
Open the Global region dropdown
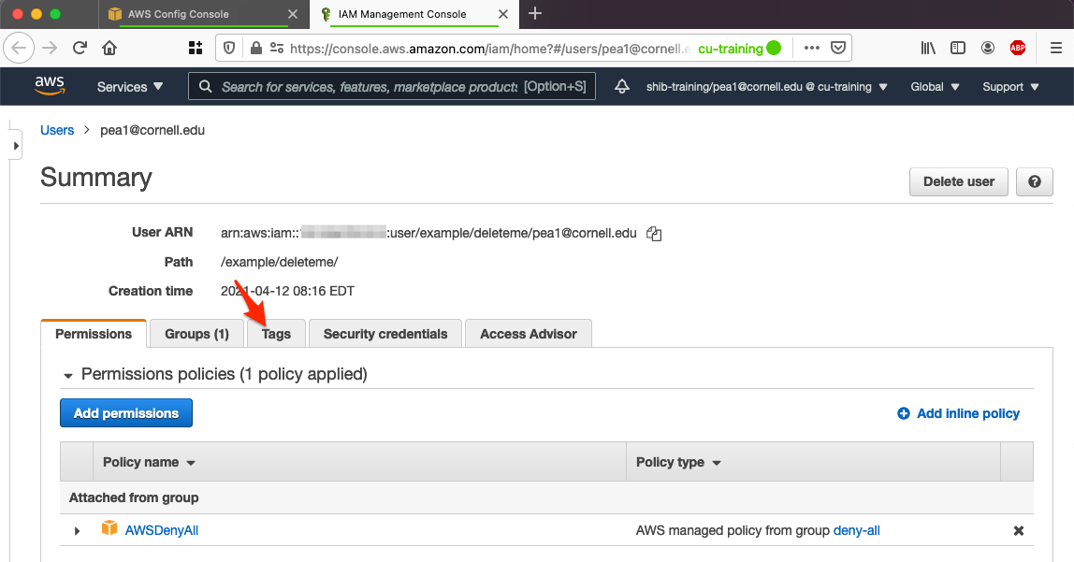pos(935,87)
